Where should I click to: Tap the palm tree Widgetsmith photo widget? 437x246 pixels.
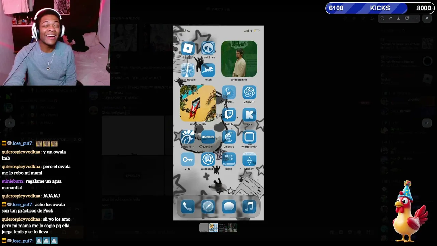pyautogui.click(x=198, y=104)
